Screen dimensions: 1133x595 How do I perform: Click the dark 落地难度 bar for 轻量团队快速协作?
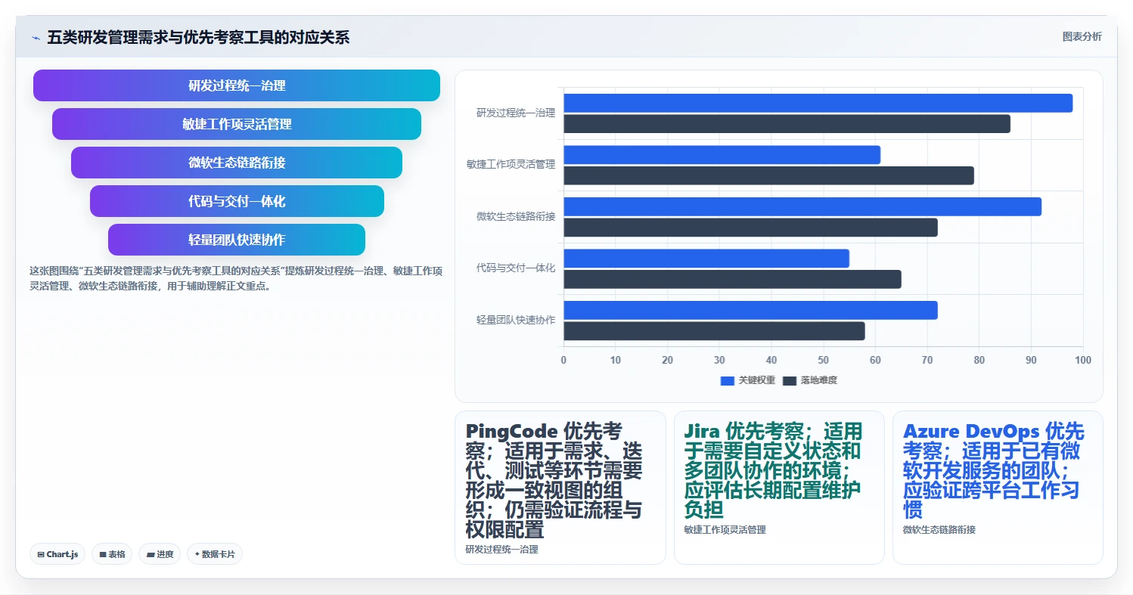tap(714, 331)
